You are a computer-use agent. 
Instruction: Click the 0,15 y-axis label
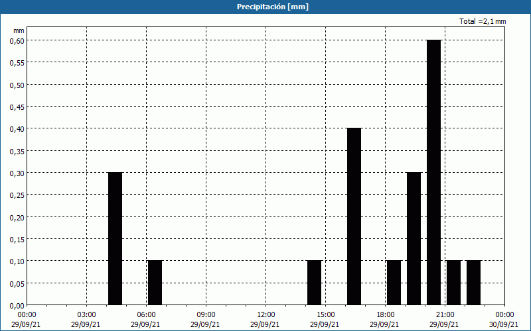(x=17, y=239)
